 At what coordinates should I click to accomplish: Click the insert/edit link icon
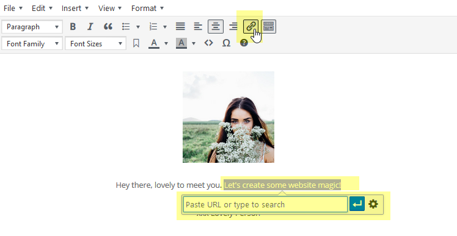tap(251, 26)
